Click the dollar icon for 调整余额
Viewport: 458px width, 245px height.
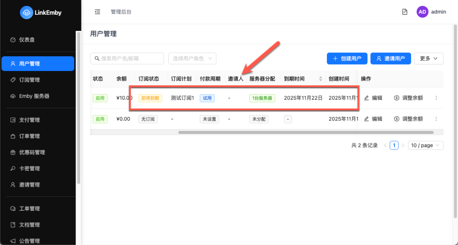click(397, 98)
